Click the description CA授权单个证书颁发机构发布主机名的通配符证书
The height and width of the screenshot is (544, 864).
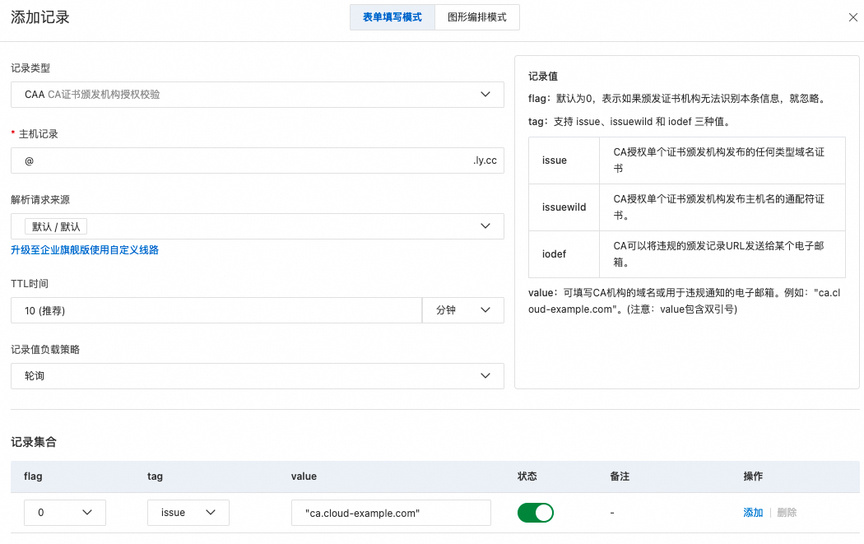coord(719,207)
